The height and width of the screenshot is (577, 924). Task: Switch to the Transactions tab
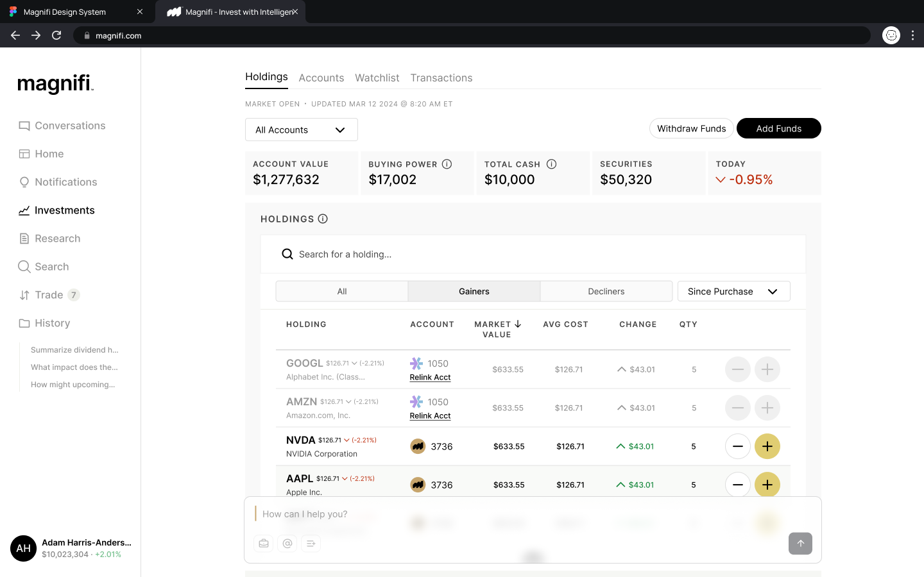point(441,78)
